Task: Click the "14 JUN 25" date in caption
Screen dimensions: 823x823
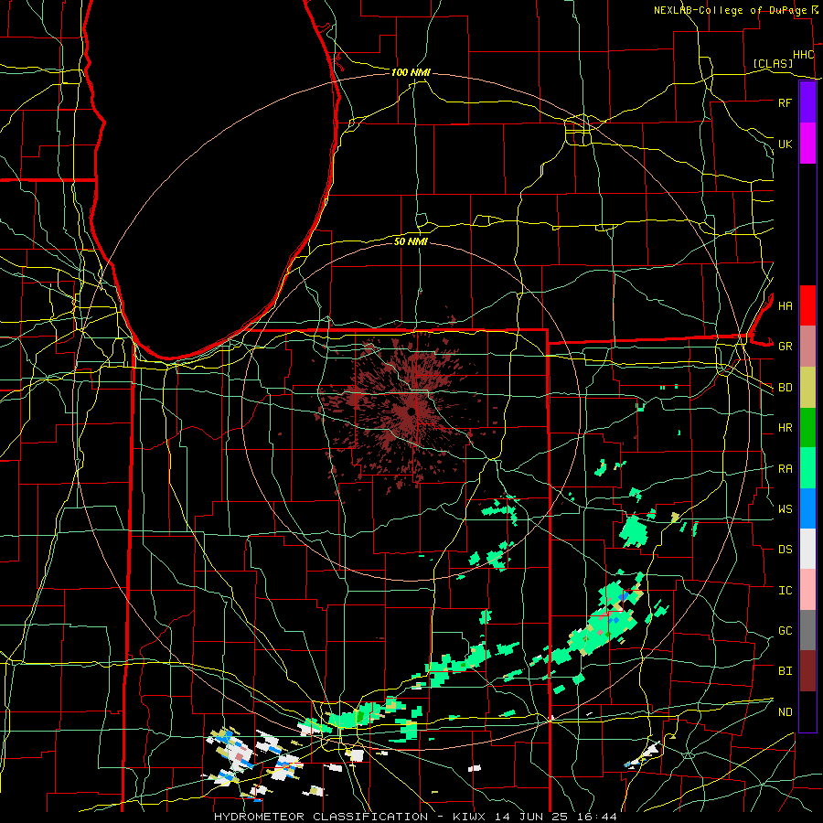Action: pyautogui.click(x=530, y=817)
